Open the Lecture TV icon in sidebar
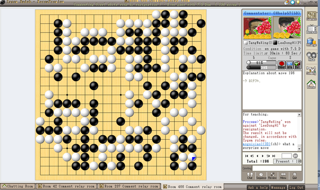 point(311,29)
